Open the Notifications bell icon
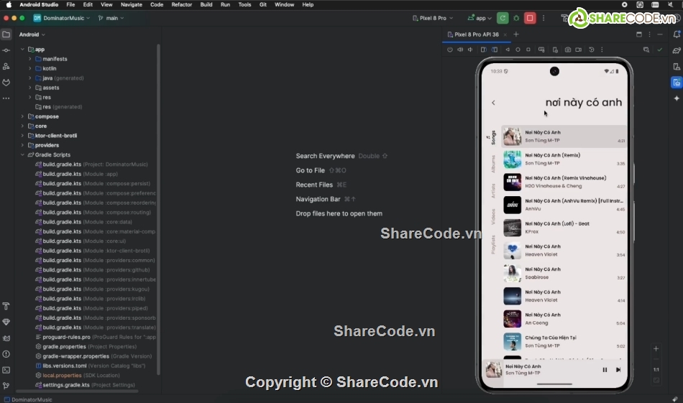 coord(677,34)
